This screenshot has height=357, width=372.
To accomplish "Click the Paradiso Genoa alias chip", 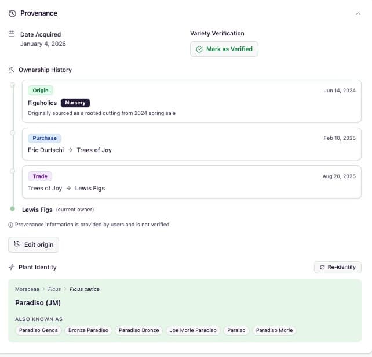I will tap(38, 330).
